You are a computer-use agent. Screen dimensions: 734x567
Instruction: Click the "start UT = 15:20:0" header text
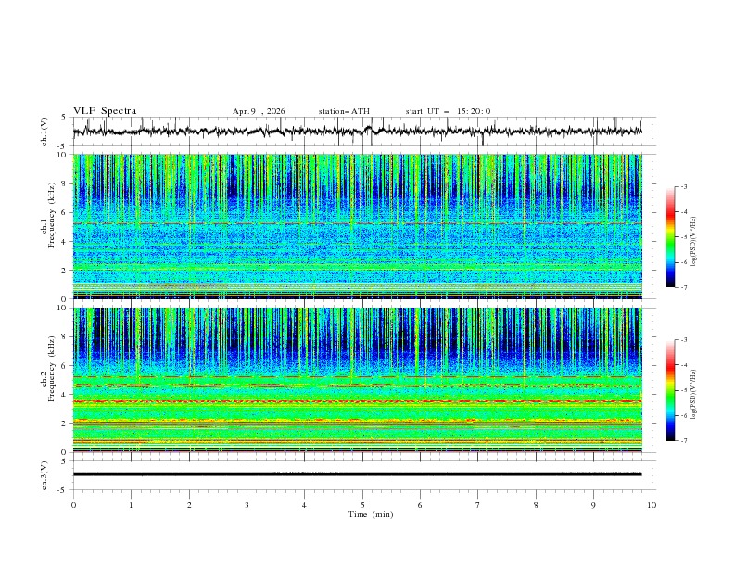(x=448, y=111)
